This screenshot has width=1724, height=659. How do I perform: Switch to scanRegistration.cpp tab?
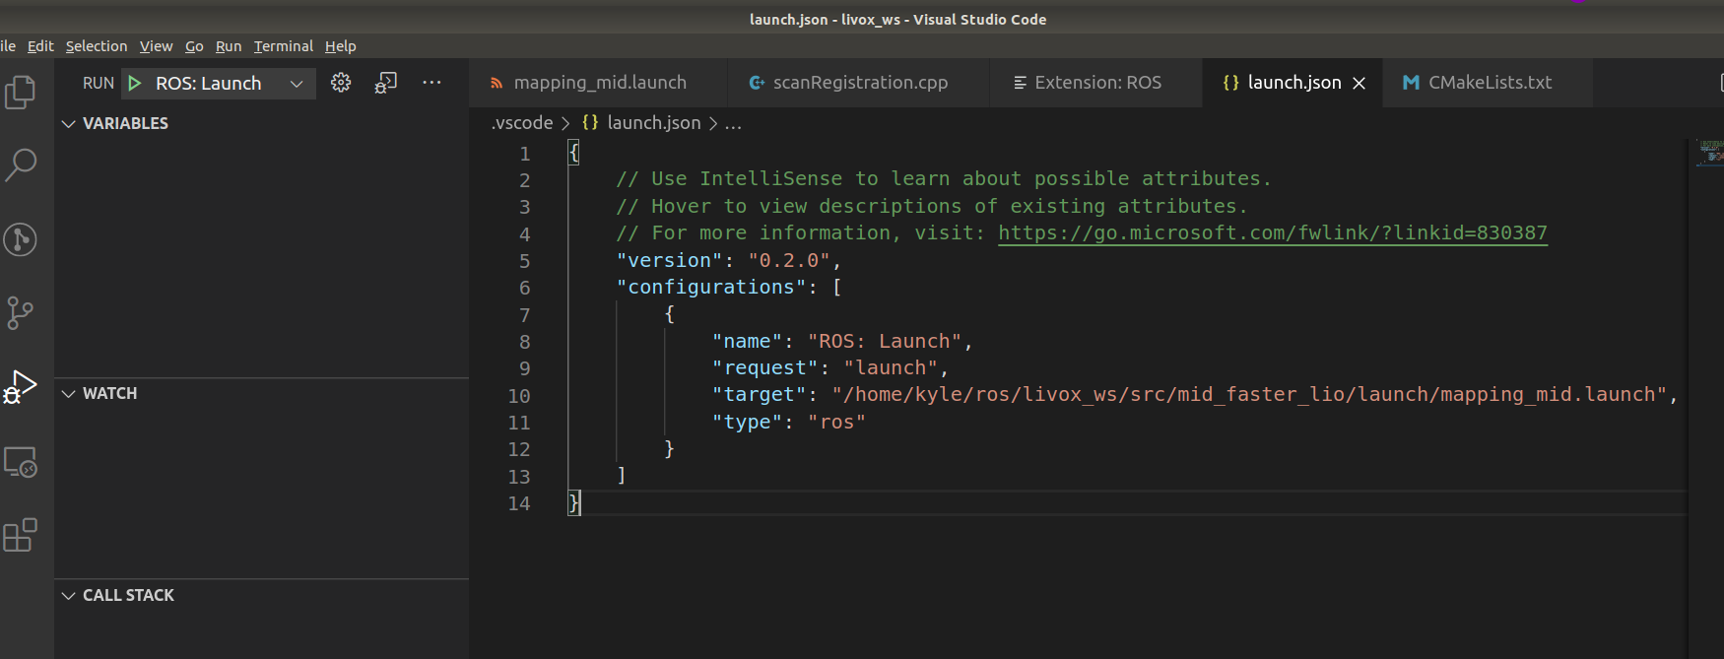coord(859,83)
